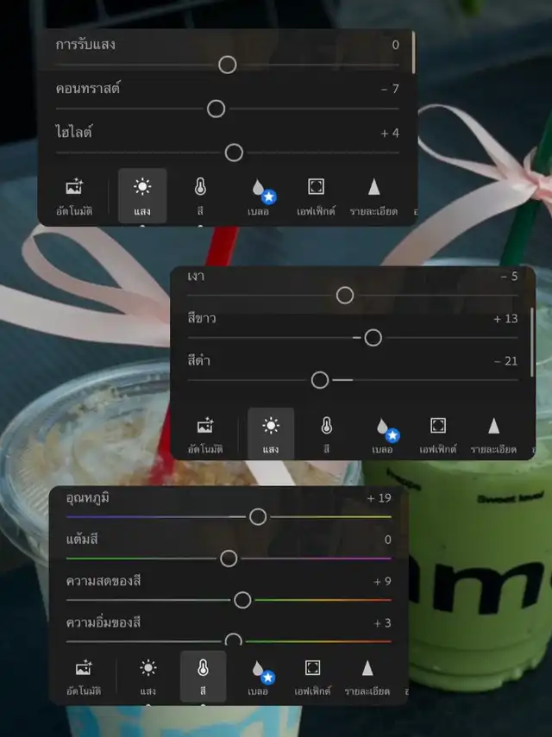Tap Auto (อัตโนมัติ) icon in the exposure panel
The width and height of the screenshot is (552, 737).
pos(73,196)
